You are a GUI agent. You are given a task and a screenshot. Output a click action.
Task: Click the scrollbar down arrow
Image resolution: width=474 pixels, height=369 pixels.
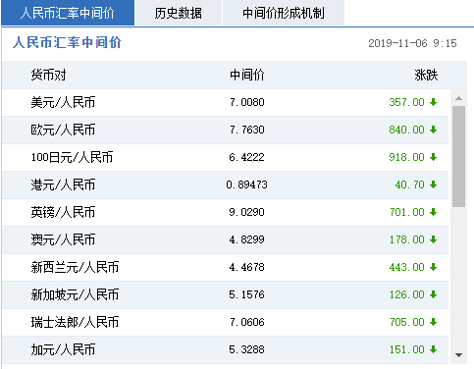(x=458, y=355)
